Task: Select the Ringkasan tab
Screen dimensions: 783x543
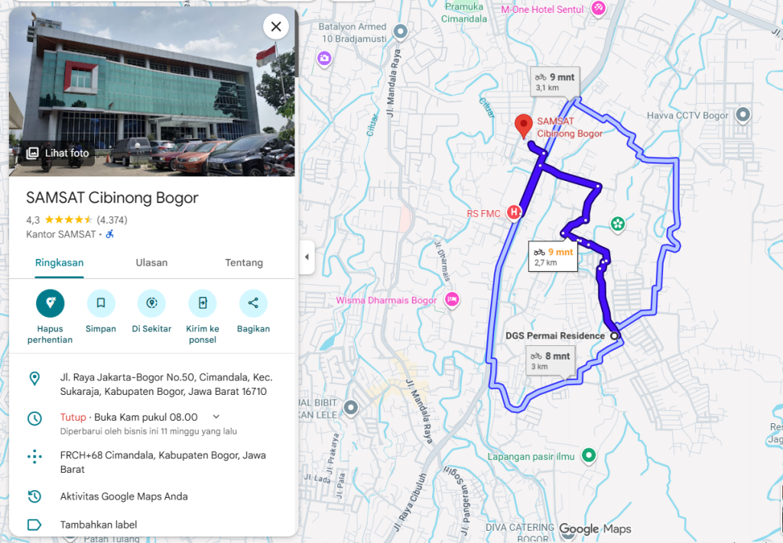Action: click(60, 263)
